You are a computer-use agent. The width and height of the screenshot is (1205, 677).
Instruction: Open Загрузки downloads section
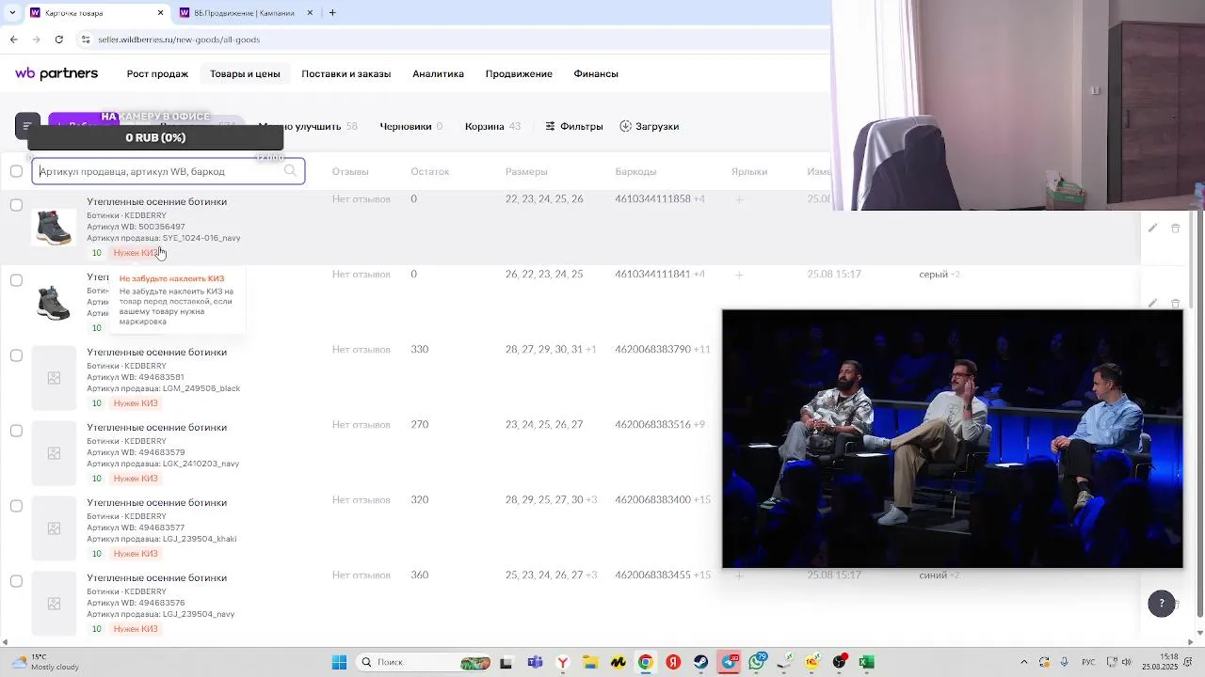[x=650, y=126]
